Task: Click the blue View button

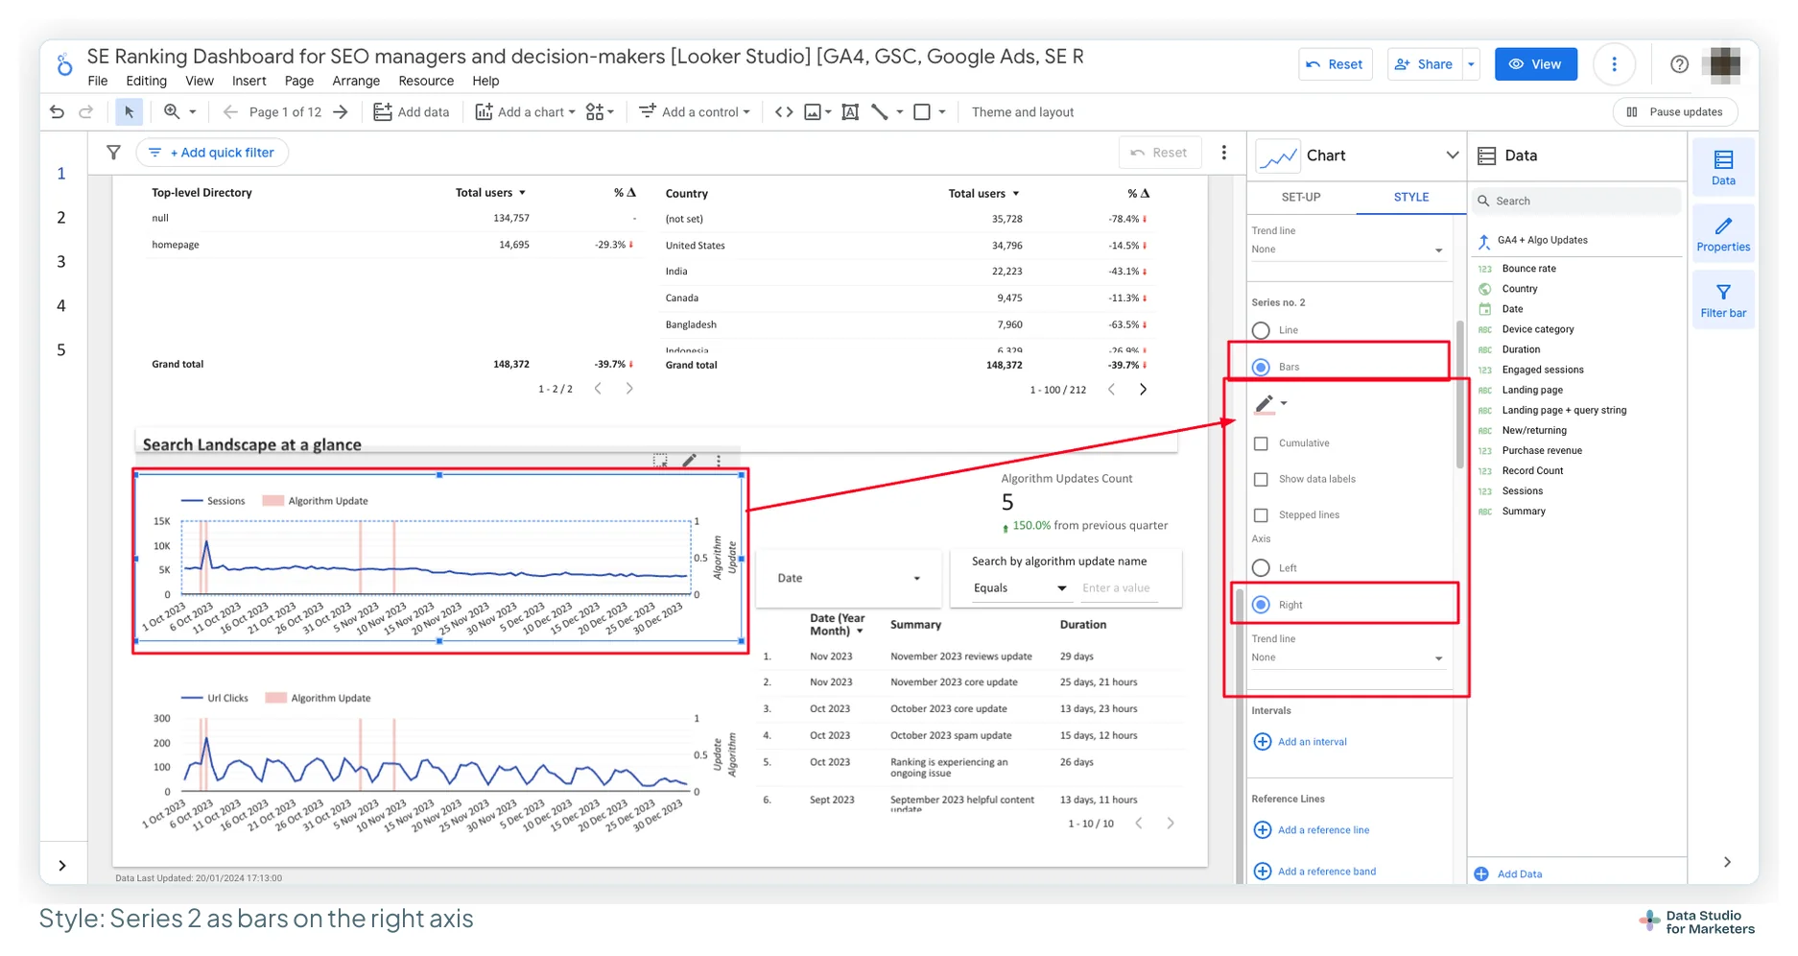Action: 1535,64
